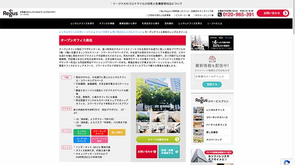
Task: Open the レンタルオフィスを探す nav menu
Action: (82, 24)
